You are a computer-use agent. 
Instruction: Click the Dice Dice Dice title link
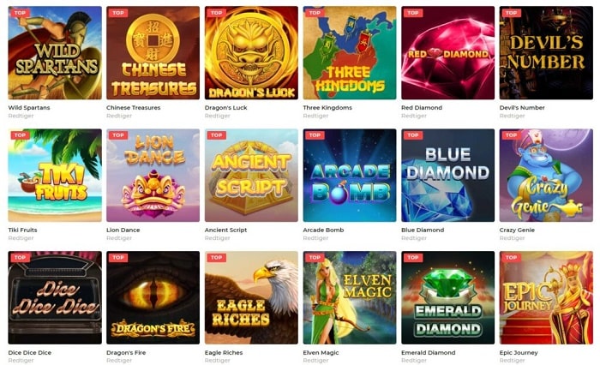[x=30, y=353]
